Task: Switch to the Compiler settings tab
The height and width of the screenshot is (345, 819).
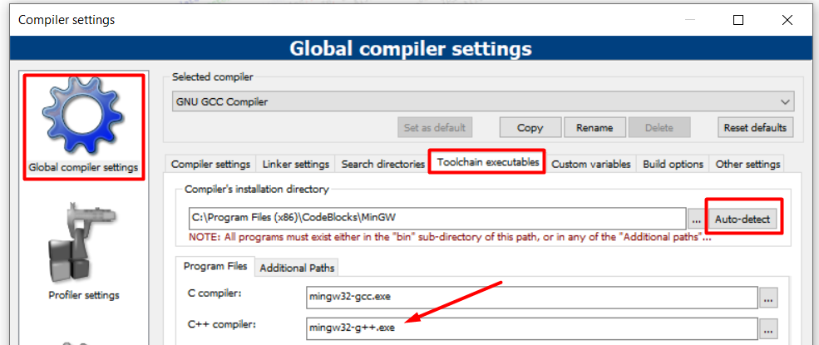Action: tap(210, 164)
